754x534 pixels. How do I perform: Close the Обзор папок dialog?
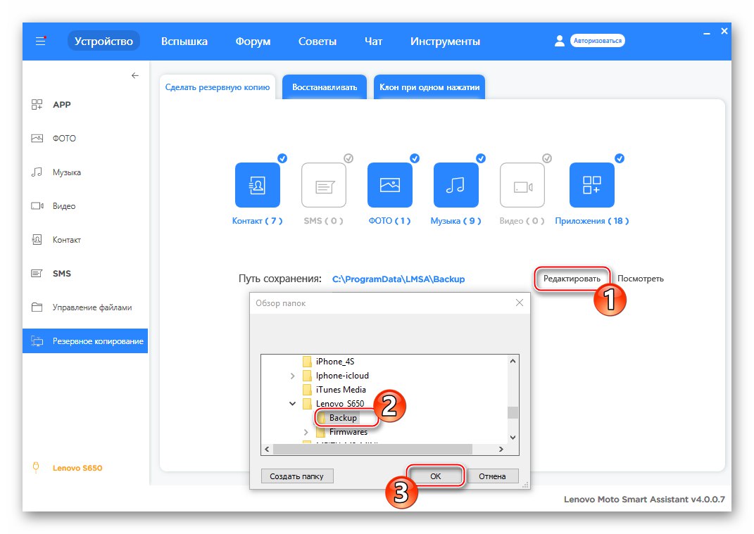tap(520, 303)
